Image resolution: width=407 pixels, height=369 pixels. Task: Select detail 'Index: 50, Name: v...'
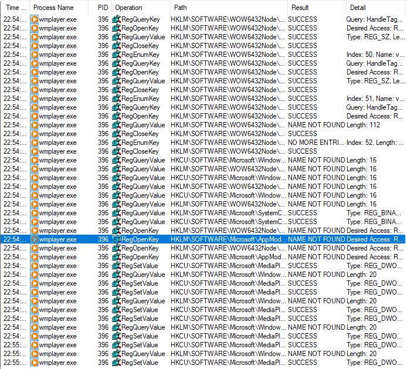coord(375,55)
